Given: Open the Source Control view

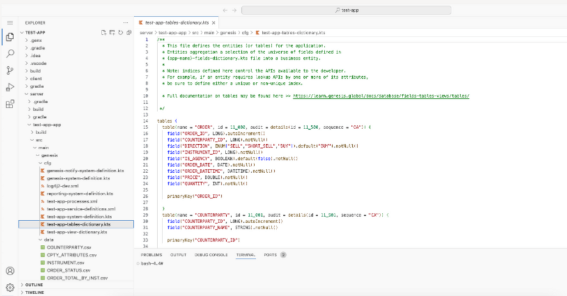Looking at the screenshot, I should tap(10, 70).
